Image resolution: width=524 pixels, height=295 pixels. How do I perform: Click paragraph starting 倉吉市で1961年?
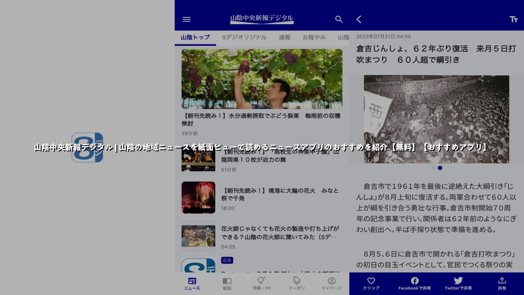[x=436, y=208]
